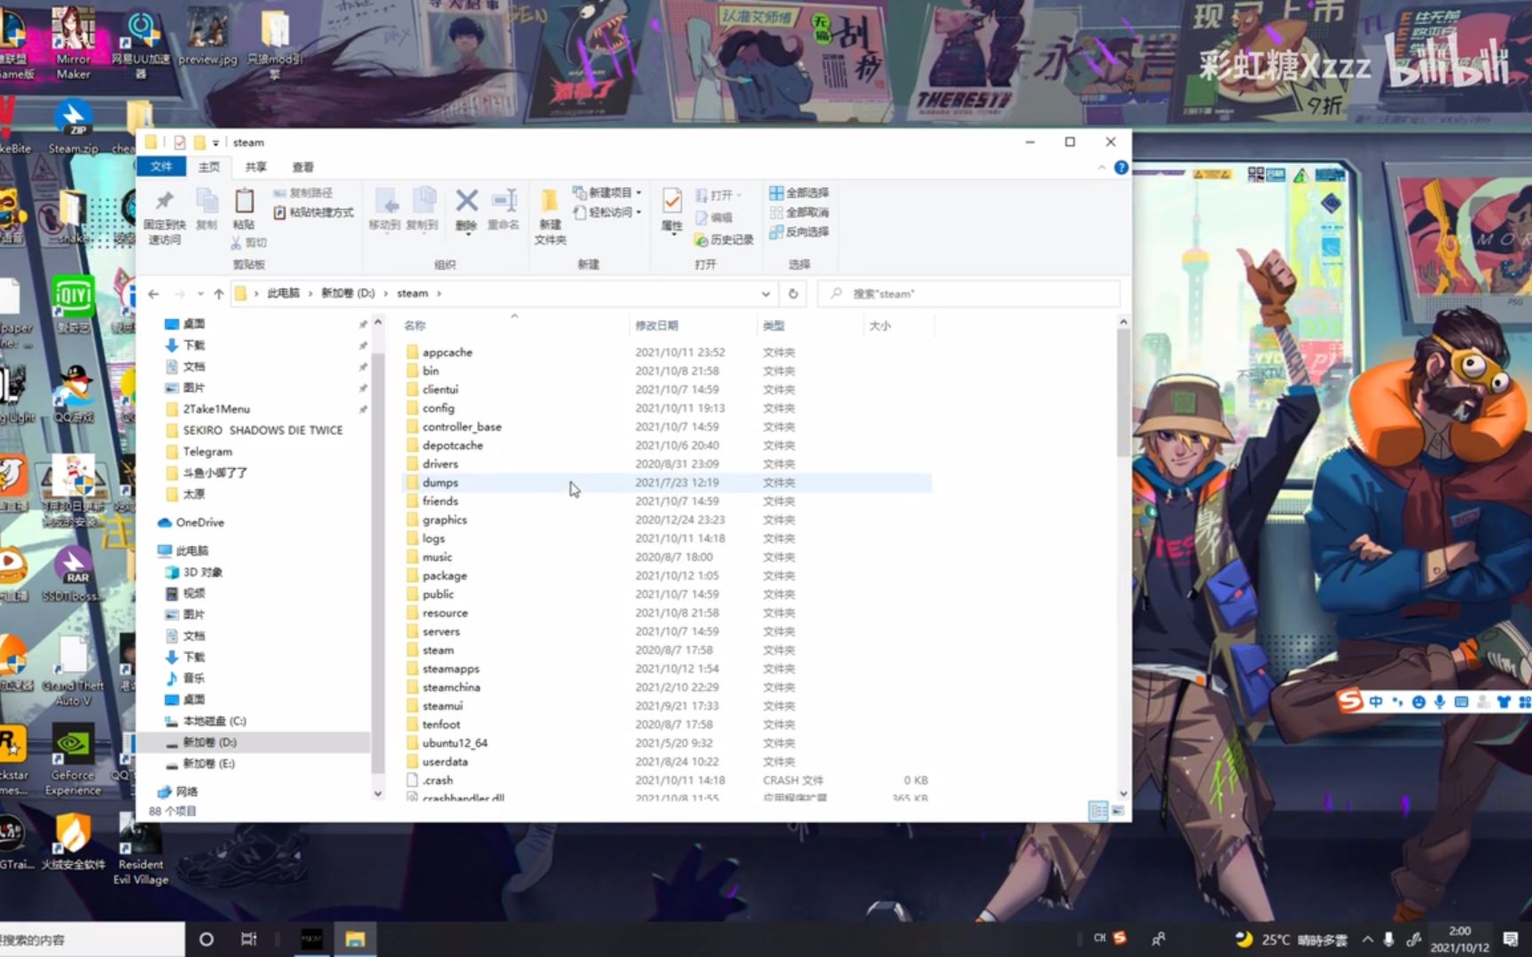Click the refresh button beside address bar

(793, 293)
